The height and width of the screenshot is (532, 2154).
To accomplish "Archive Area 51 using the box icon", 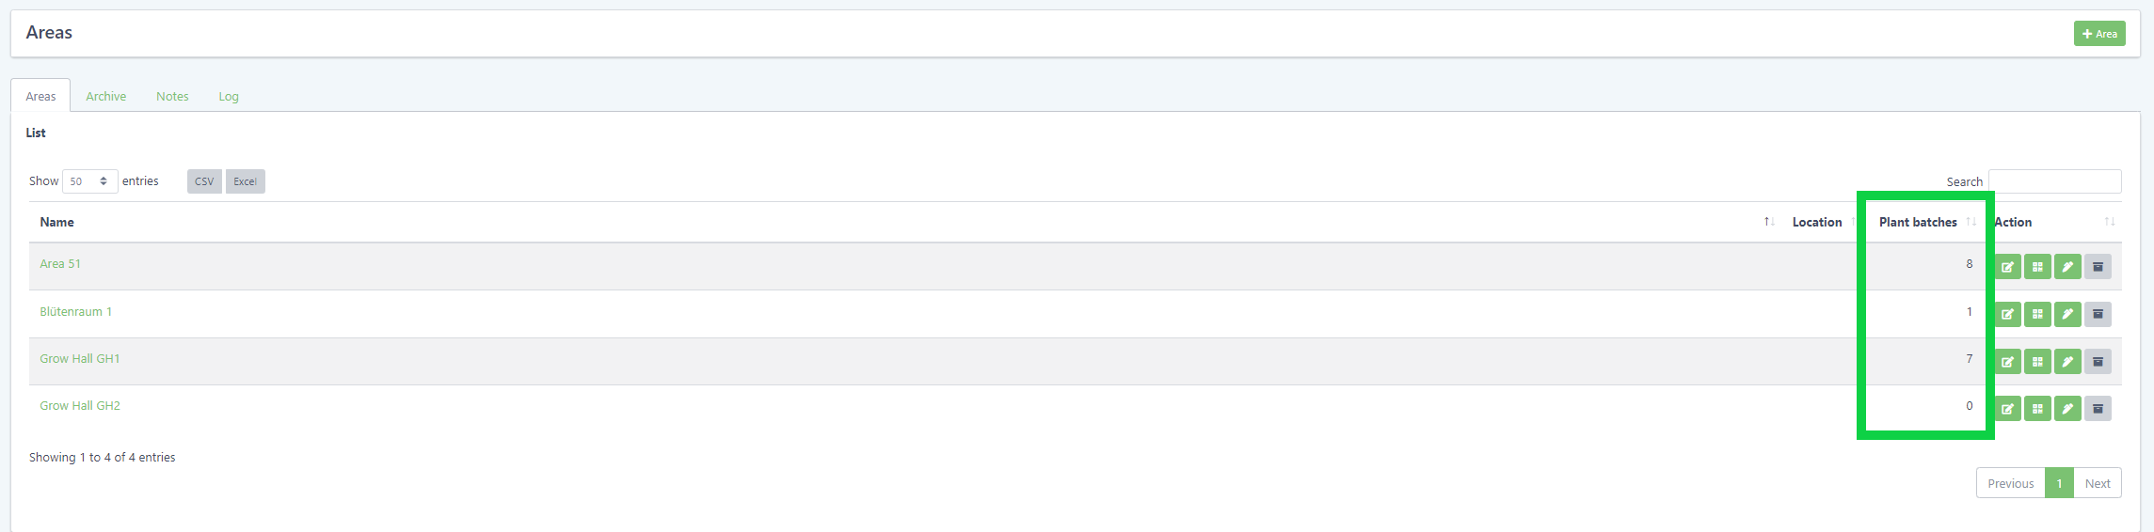I will click(2098, 267).
